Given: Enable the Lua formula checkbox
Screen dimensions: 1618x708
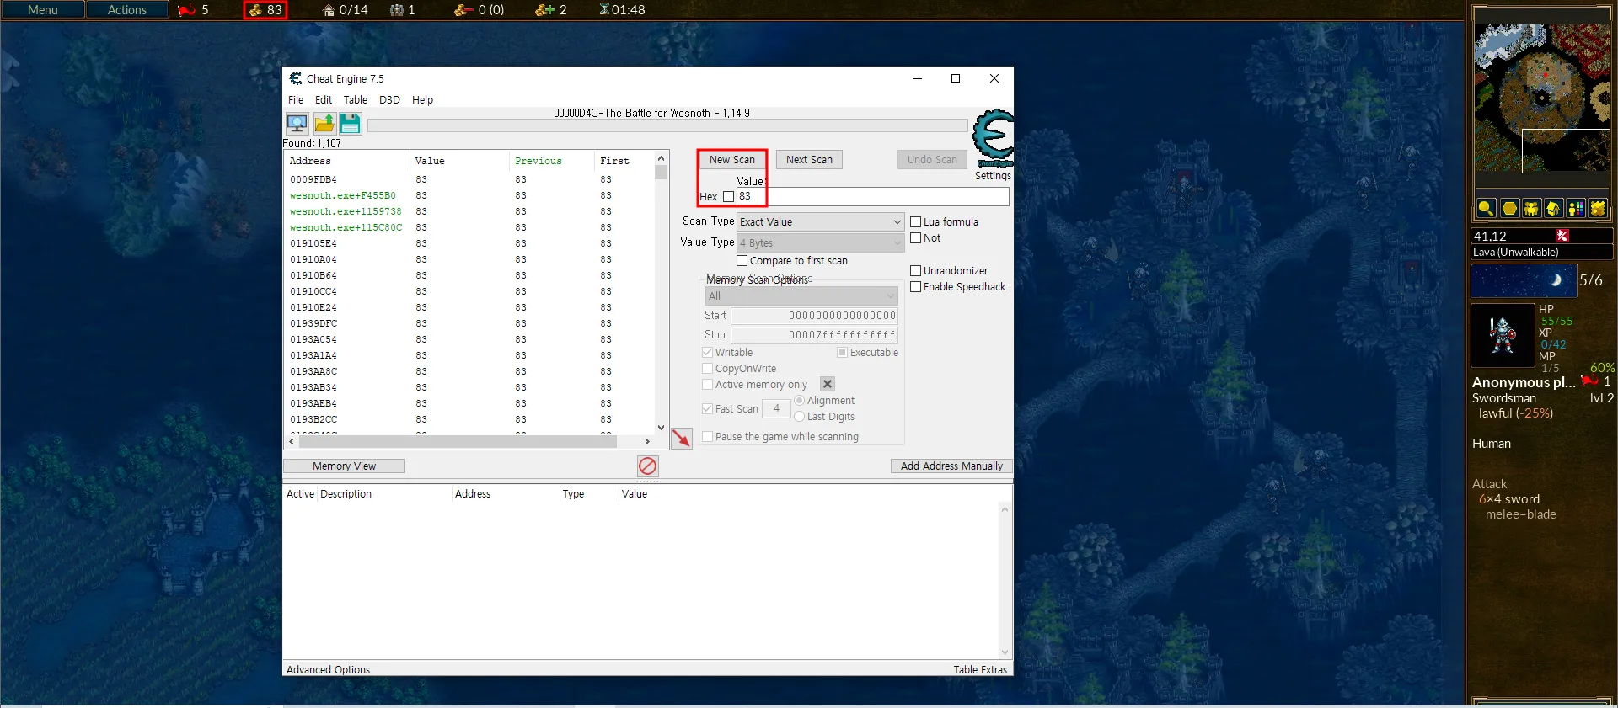Looking at the screenshot, I should pyautogui.click(x=916, y=222).
